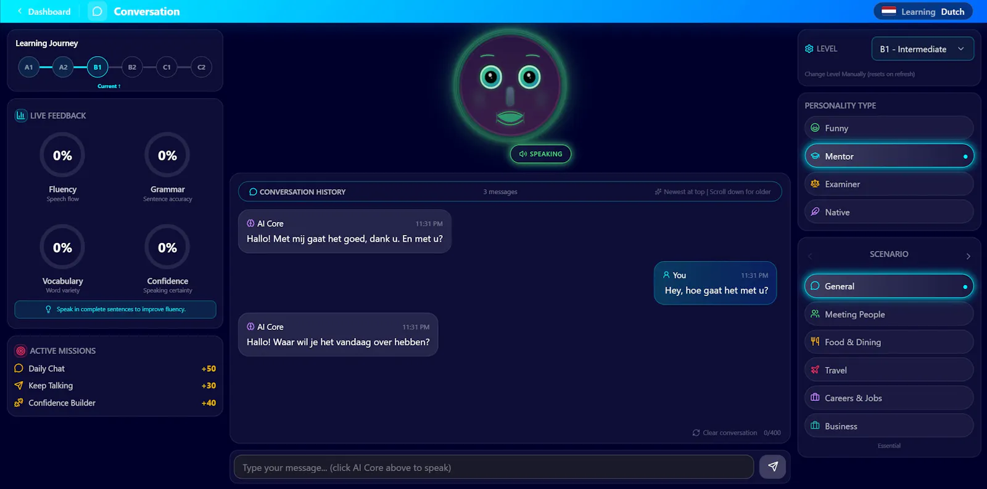Click the 0/400 character counter
Screen dimensions: 987x489
772,433
